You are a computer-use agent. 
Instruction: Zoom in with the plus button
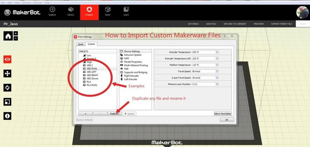pos(16,33)
